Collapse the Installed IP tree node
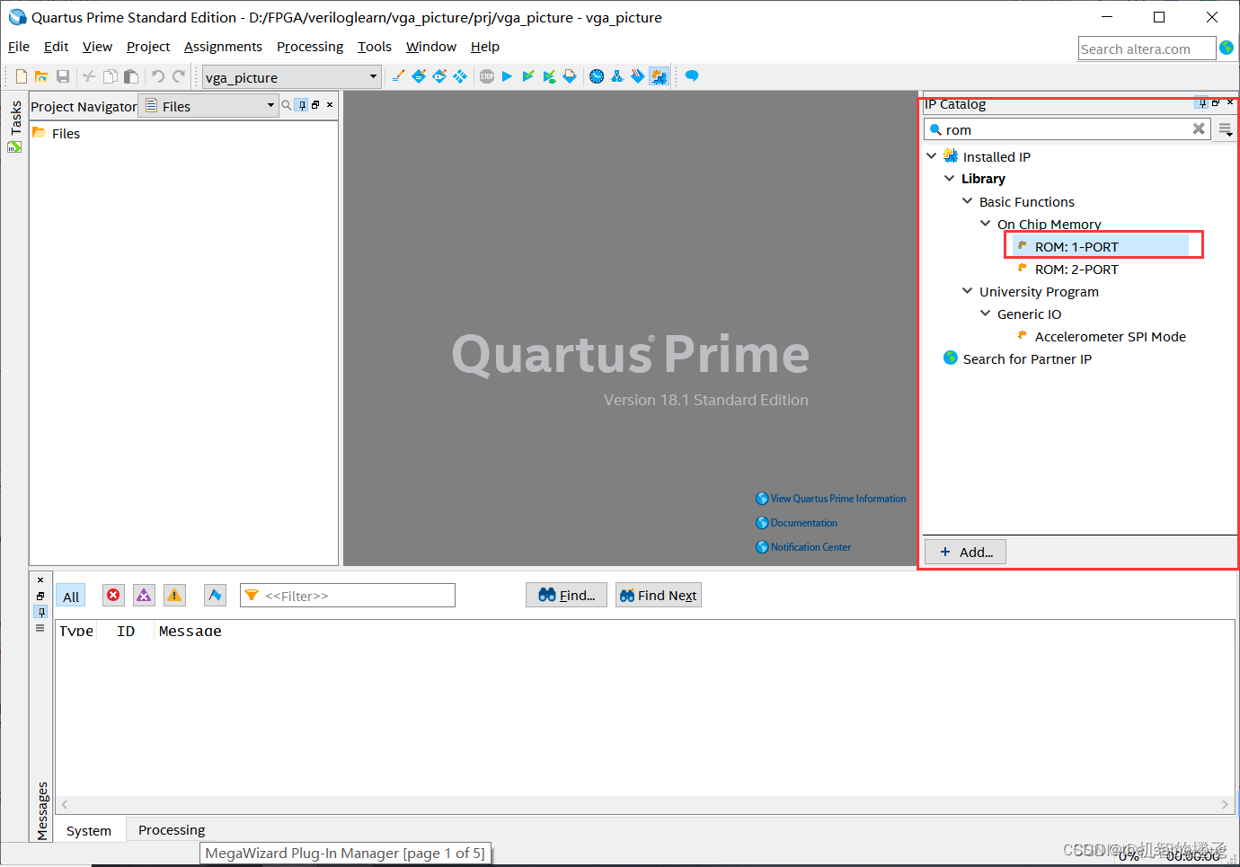 (932, 155)
